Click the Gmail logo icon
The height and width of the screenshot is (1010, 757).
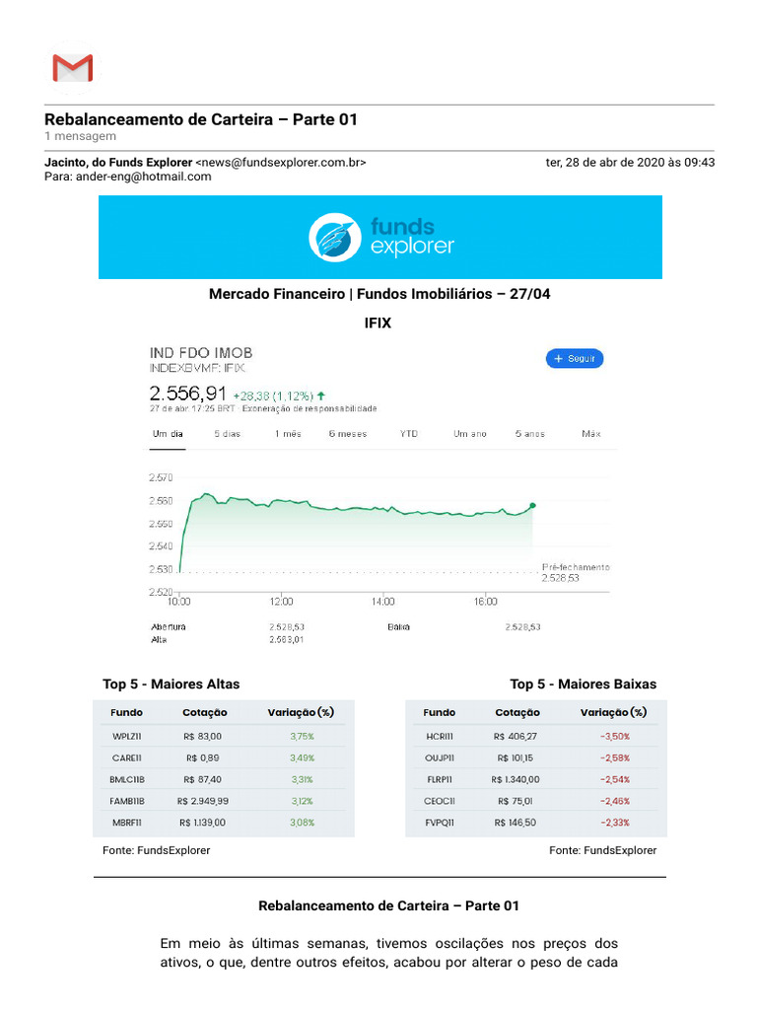point(72,68)
